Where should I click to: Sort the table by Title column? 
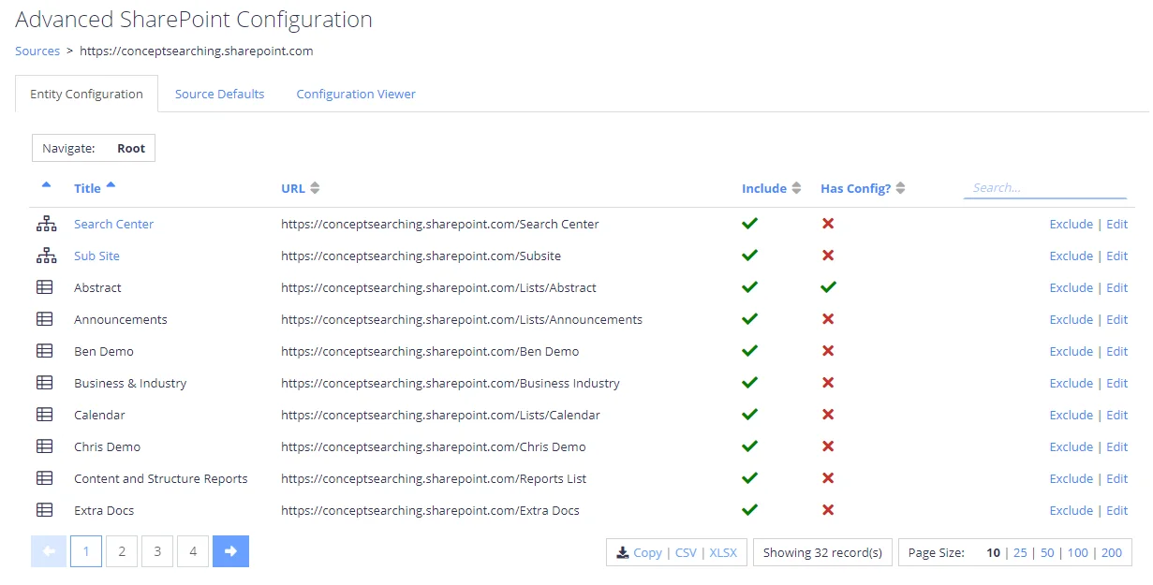[95, 188]
